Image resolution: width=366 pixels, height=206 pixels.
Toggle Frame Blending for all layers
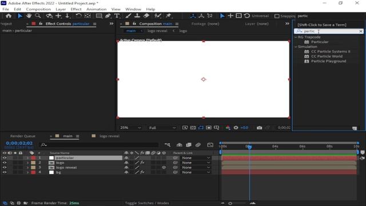pos(189,145)
